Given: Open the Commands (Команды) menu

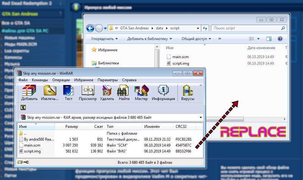Looking at the screenshot, I should point(40,80).
